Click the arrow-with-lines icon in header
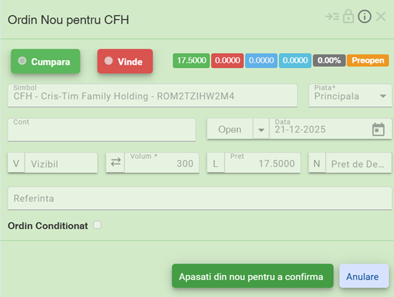Viewport: 394px width, 297px height. 332,17
